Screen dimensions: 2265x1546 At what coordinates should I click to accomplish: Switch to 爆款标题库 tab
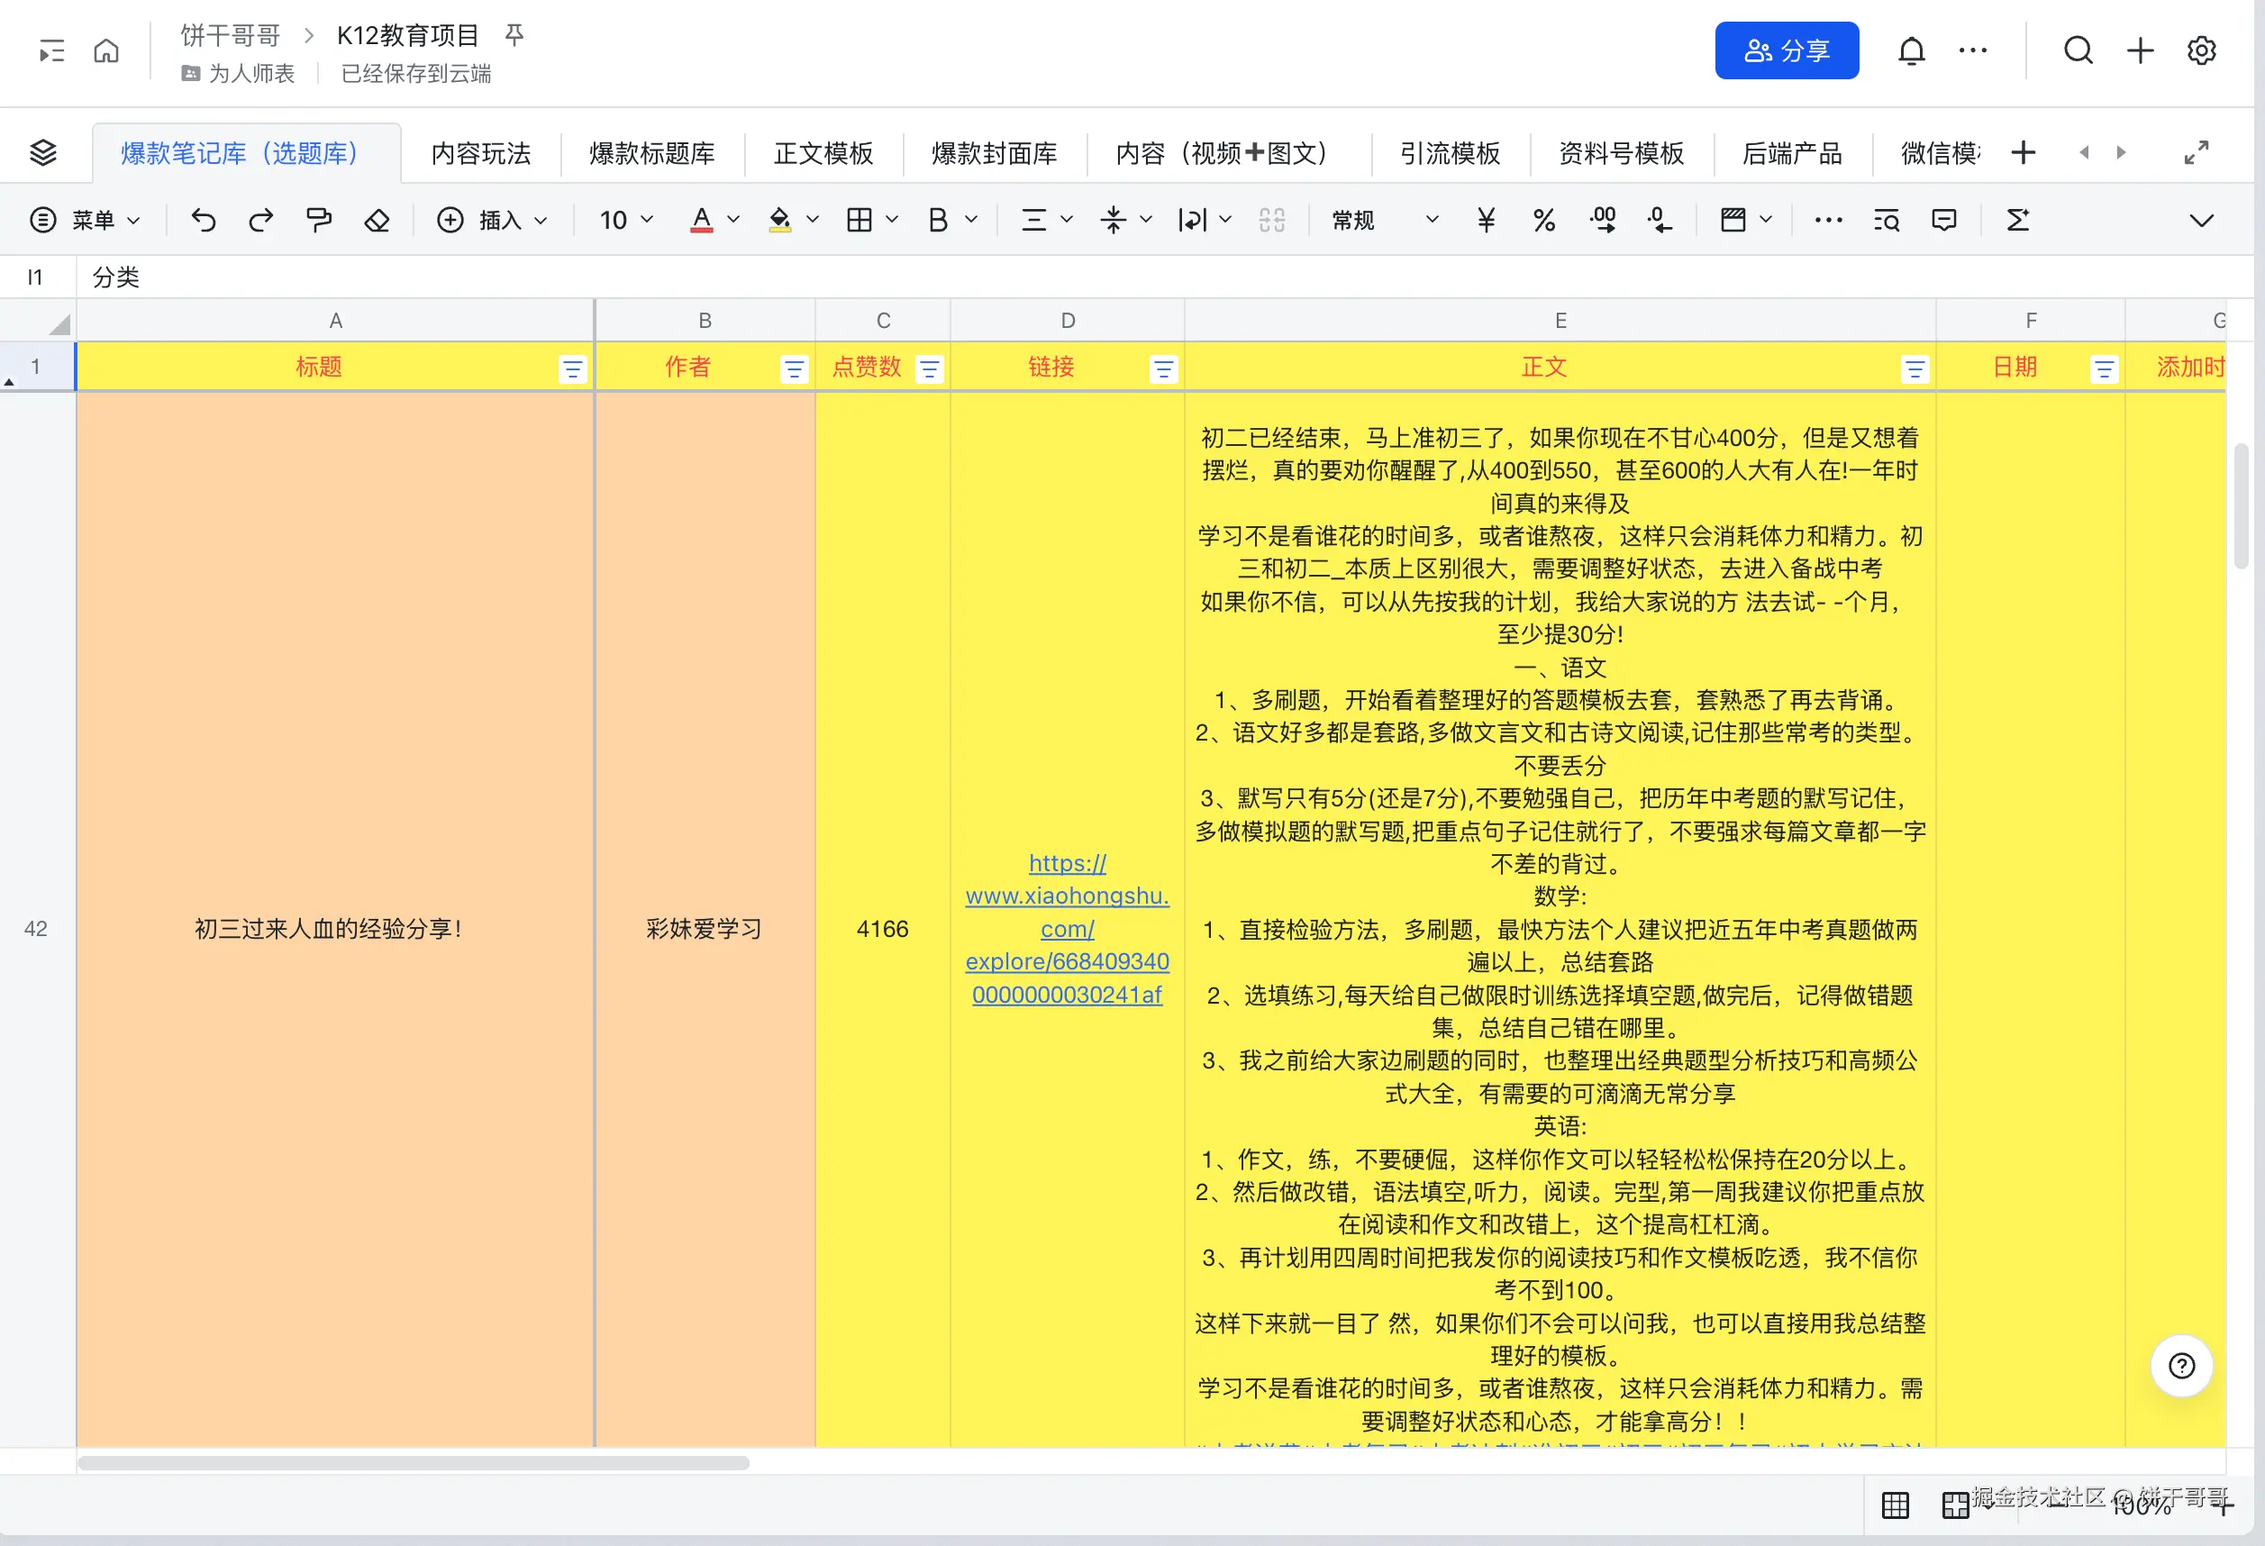click(x=652, y=153)
